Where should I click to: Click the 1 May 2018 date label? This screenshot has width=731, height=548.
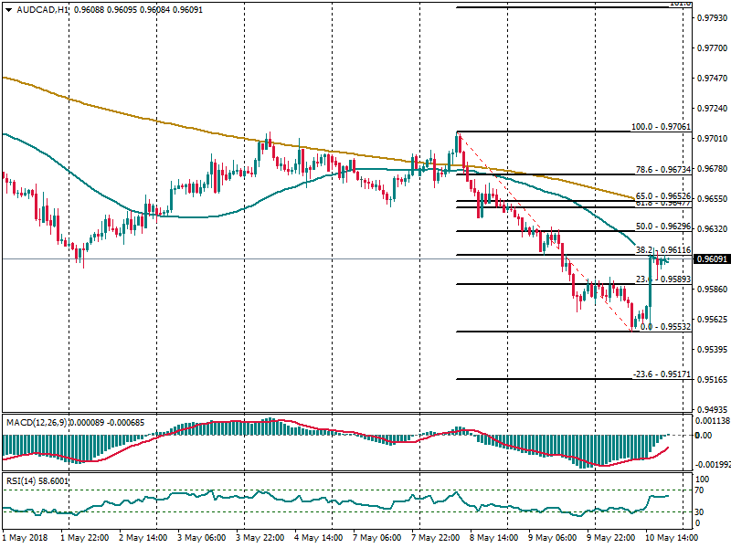point(25,539)
